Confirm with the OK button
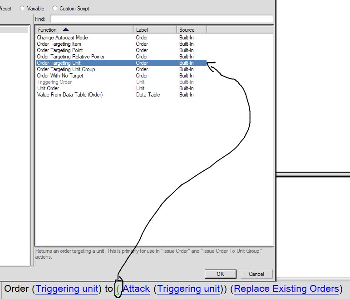Screen dimensions: 350x299 tap(220, 274)
